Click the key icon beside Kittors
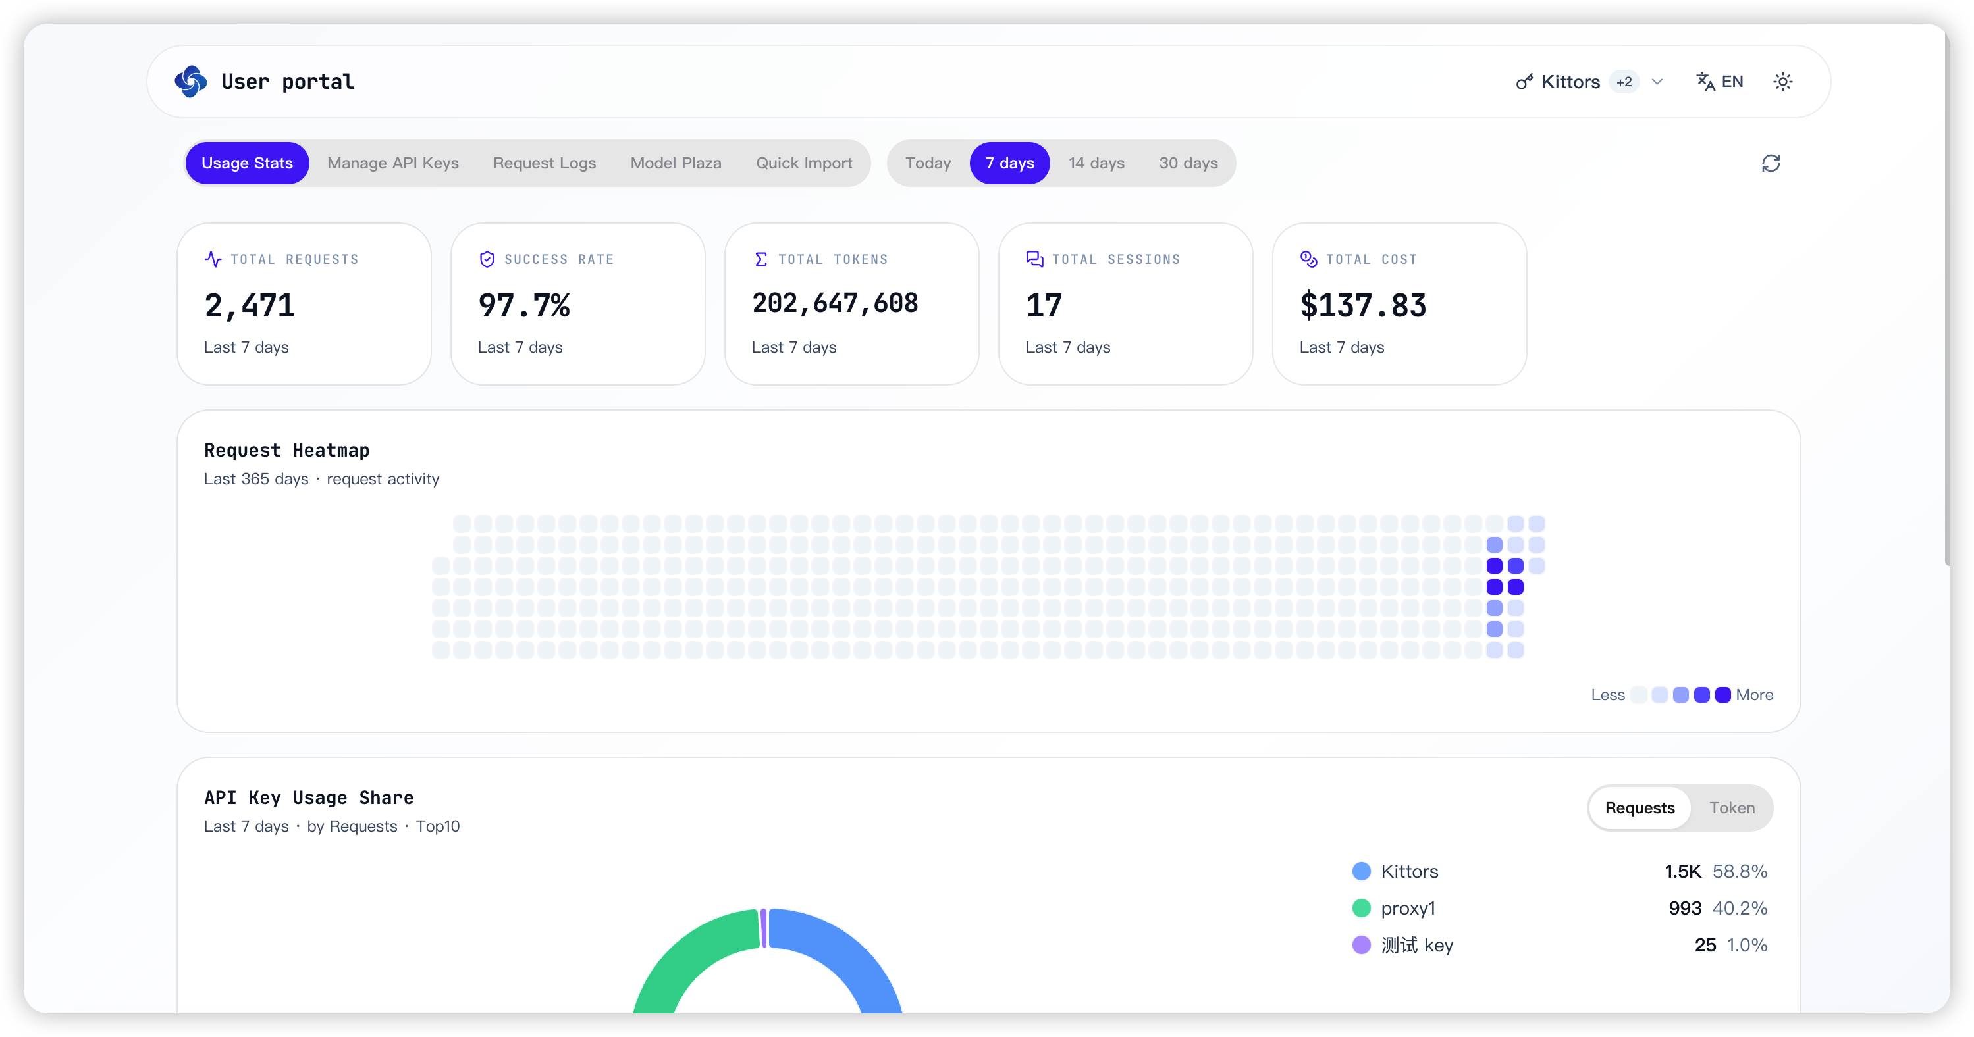The height and width of the screenshot is (1037, 1974). (x=1524, y=82)
